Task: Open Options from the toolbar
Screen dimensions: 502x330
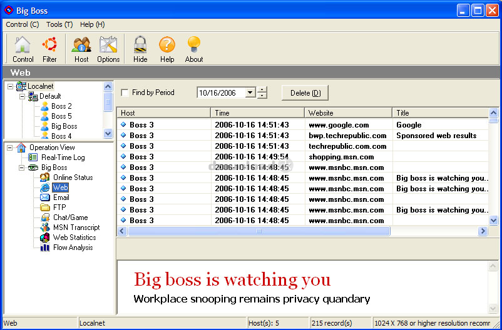Action: click(108, 49)
